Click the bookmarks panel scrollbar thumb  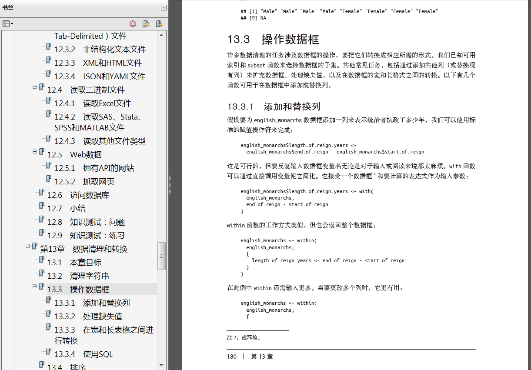coord(162,256)
